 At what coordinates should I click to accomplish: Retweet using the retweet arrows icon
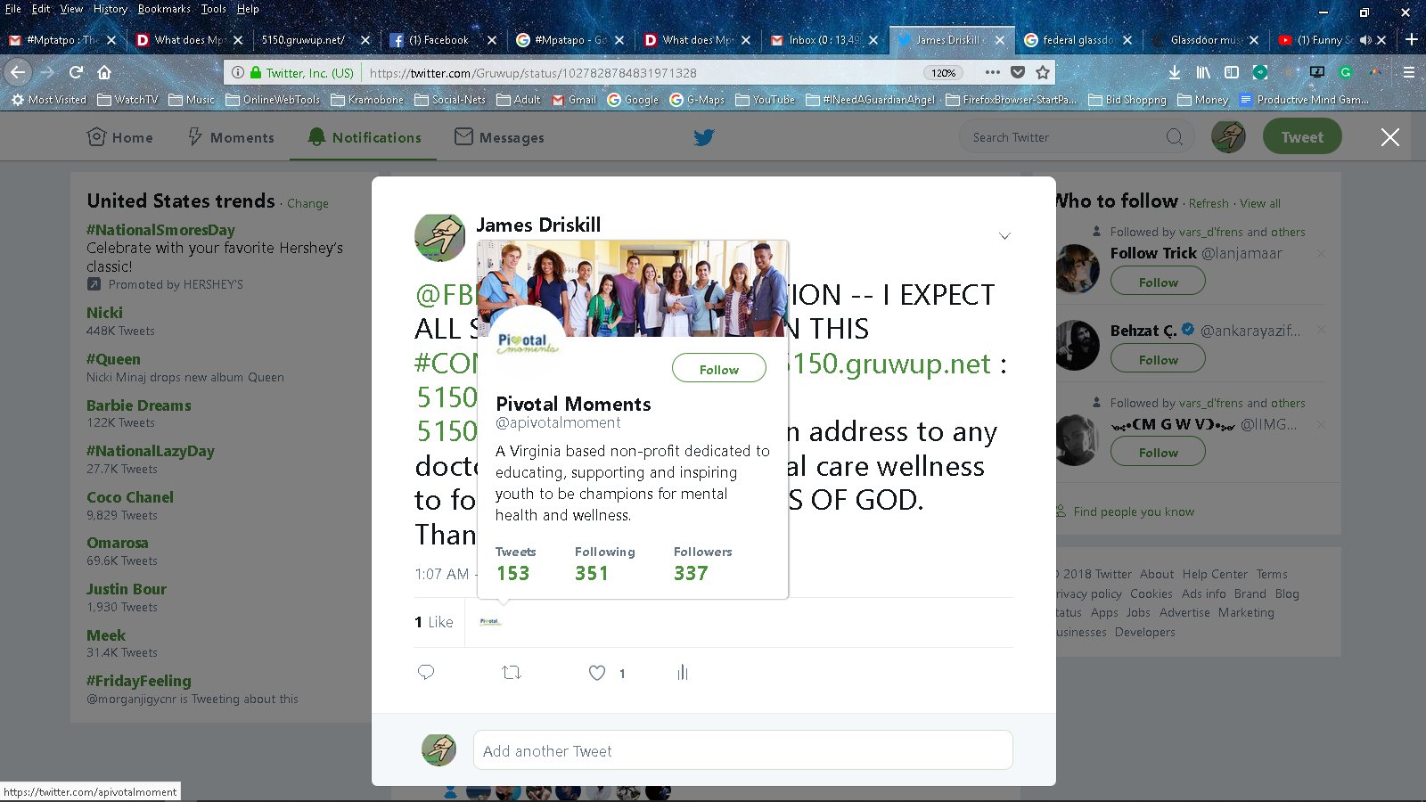click(x=512, y=672)
